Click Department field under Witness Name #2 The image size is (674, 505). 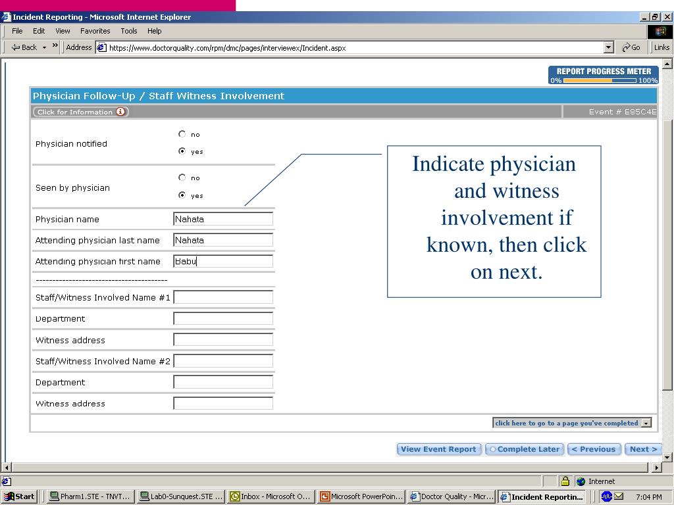click(223, 382)
